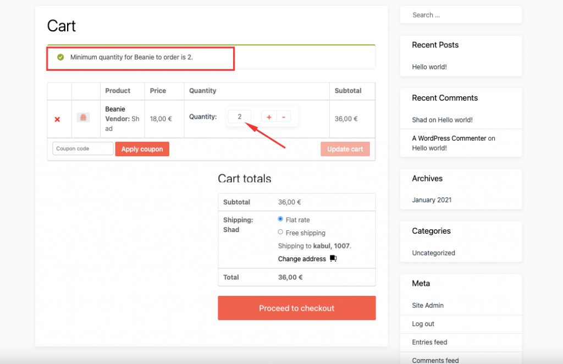
Task: Select Flat rate shipping option
Action: click(280, 219)
